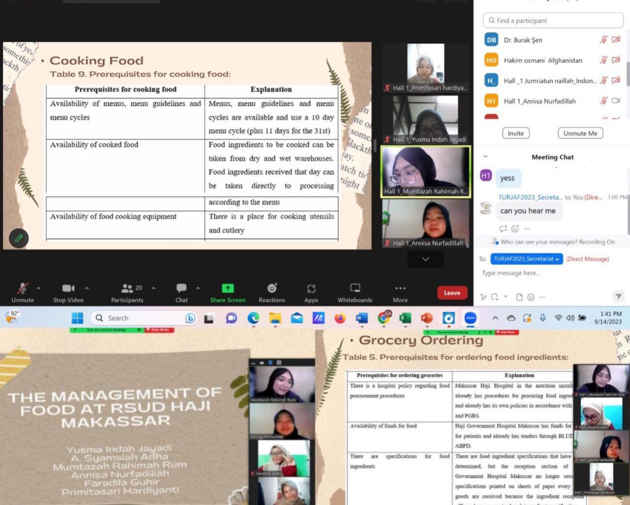Open Whiteboards in Zoom toolbar

click(x=355, y=289)
